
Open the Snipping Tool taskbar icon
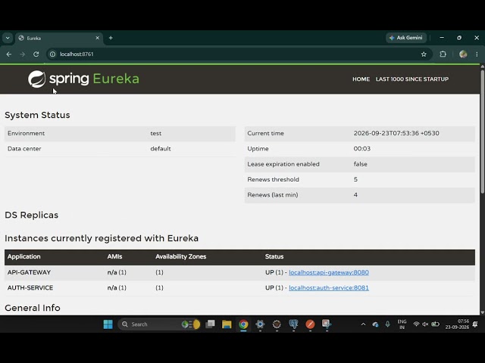tap(327, 324)
